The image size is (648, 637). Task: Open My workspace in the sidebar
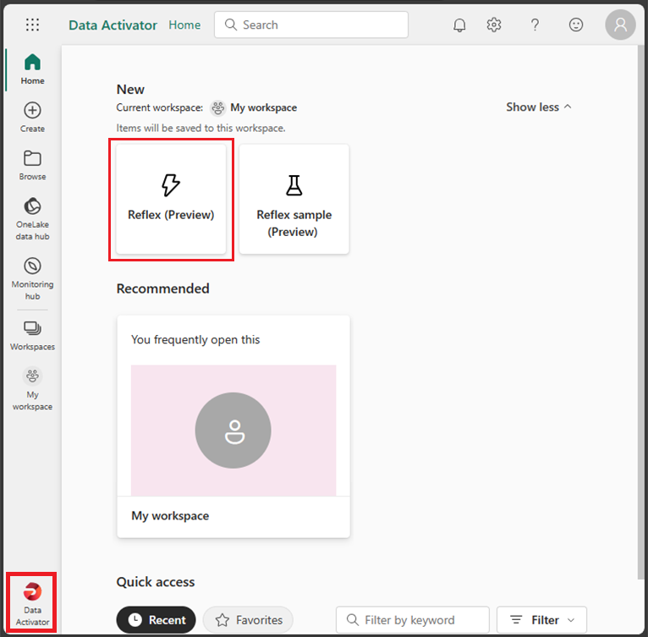[x=32, y=389]
